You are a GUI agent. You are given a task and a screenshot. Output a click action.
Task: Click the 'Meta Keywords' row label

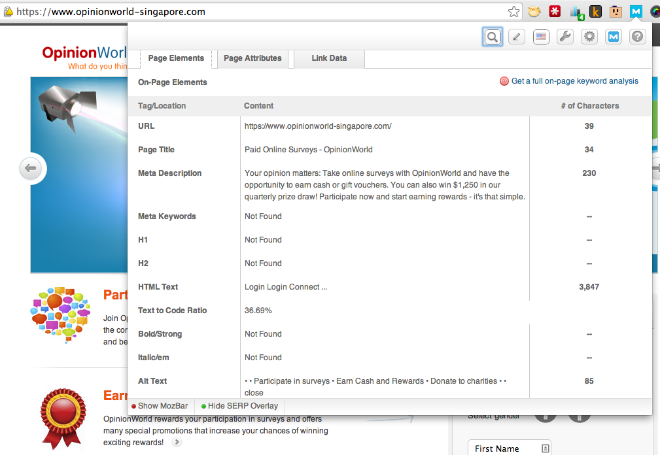[x=167, y=216]
